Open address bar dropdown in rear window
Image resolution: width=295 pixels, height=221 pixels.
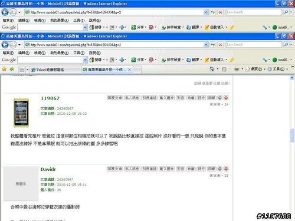(x=206, y=12)
